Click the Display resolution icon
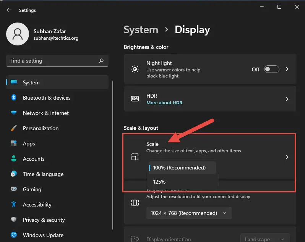 click(x=135, y=203)
